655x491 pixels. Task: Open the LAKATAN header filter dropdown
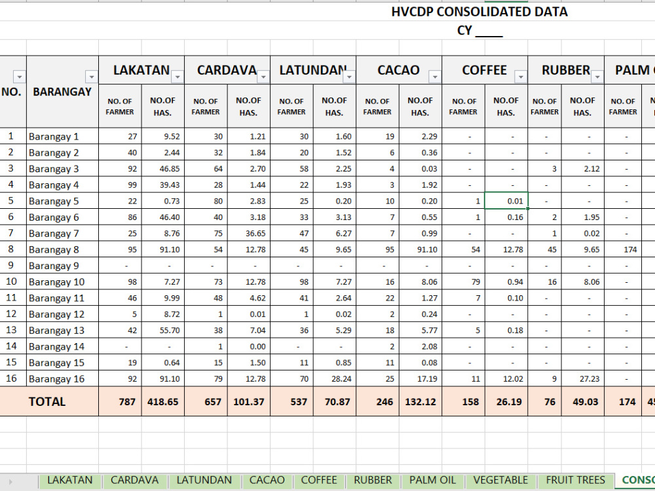click(x=177, y=77)
